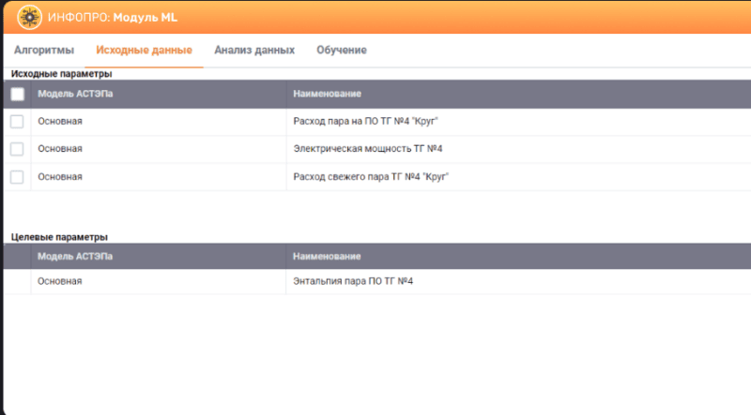Switch to the Алгоритмы tab
The height and width of the screenshot is (415, 751).
point(44,51)
